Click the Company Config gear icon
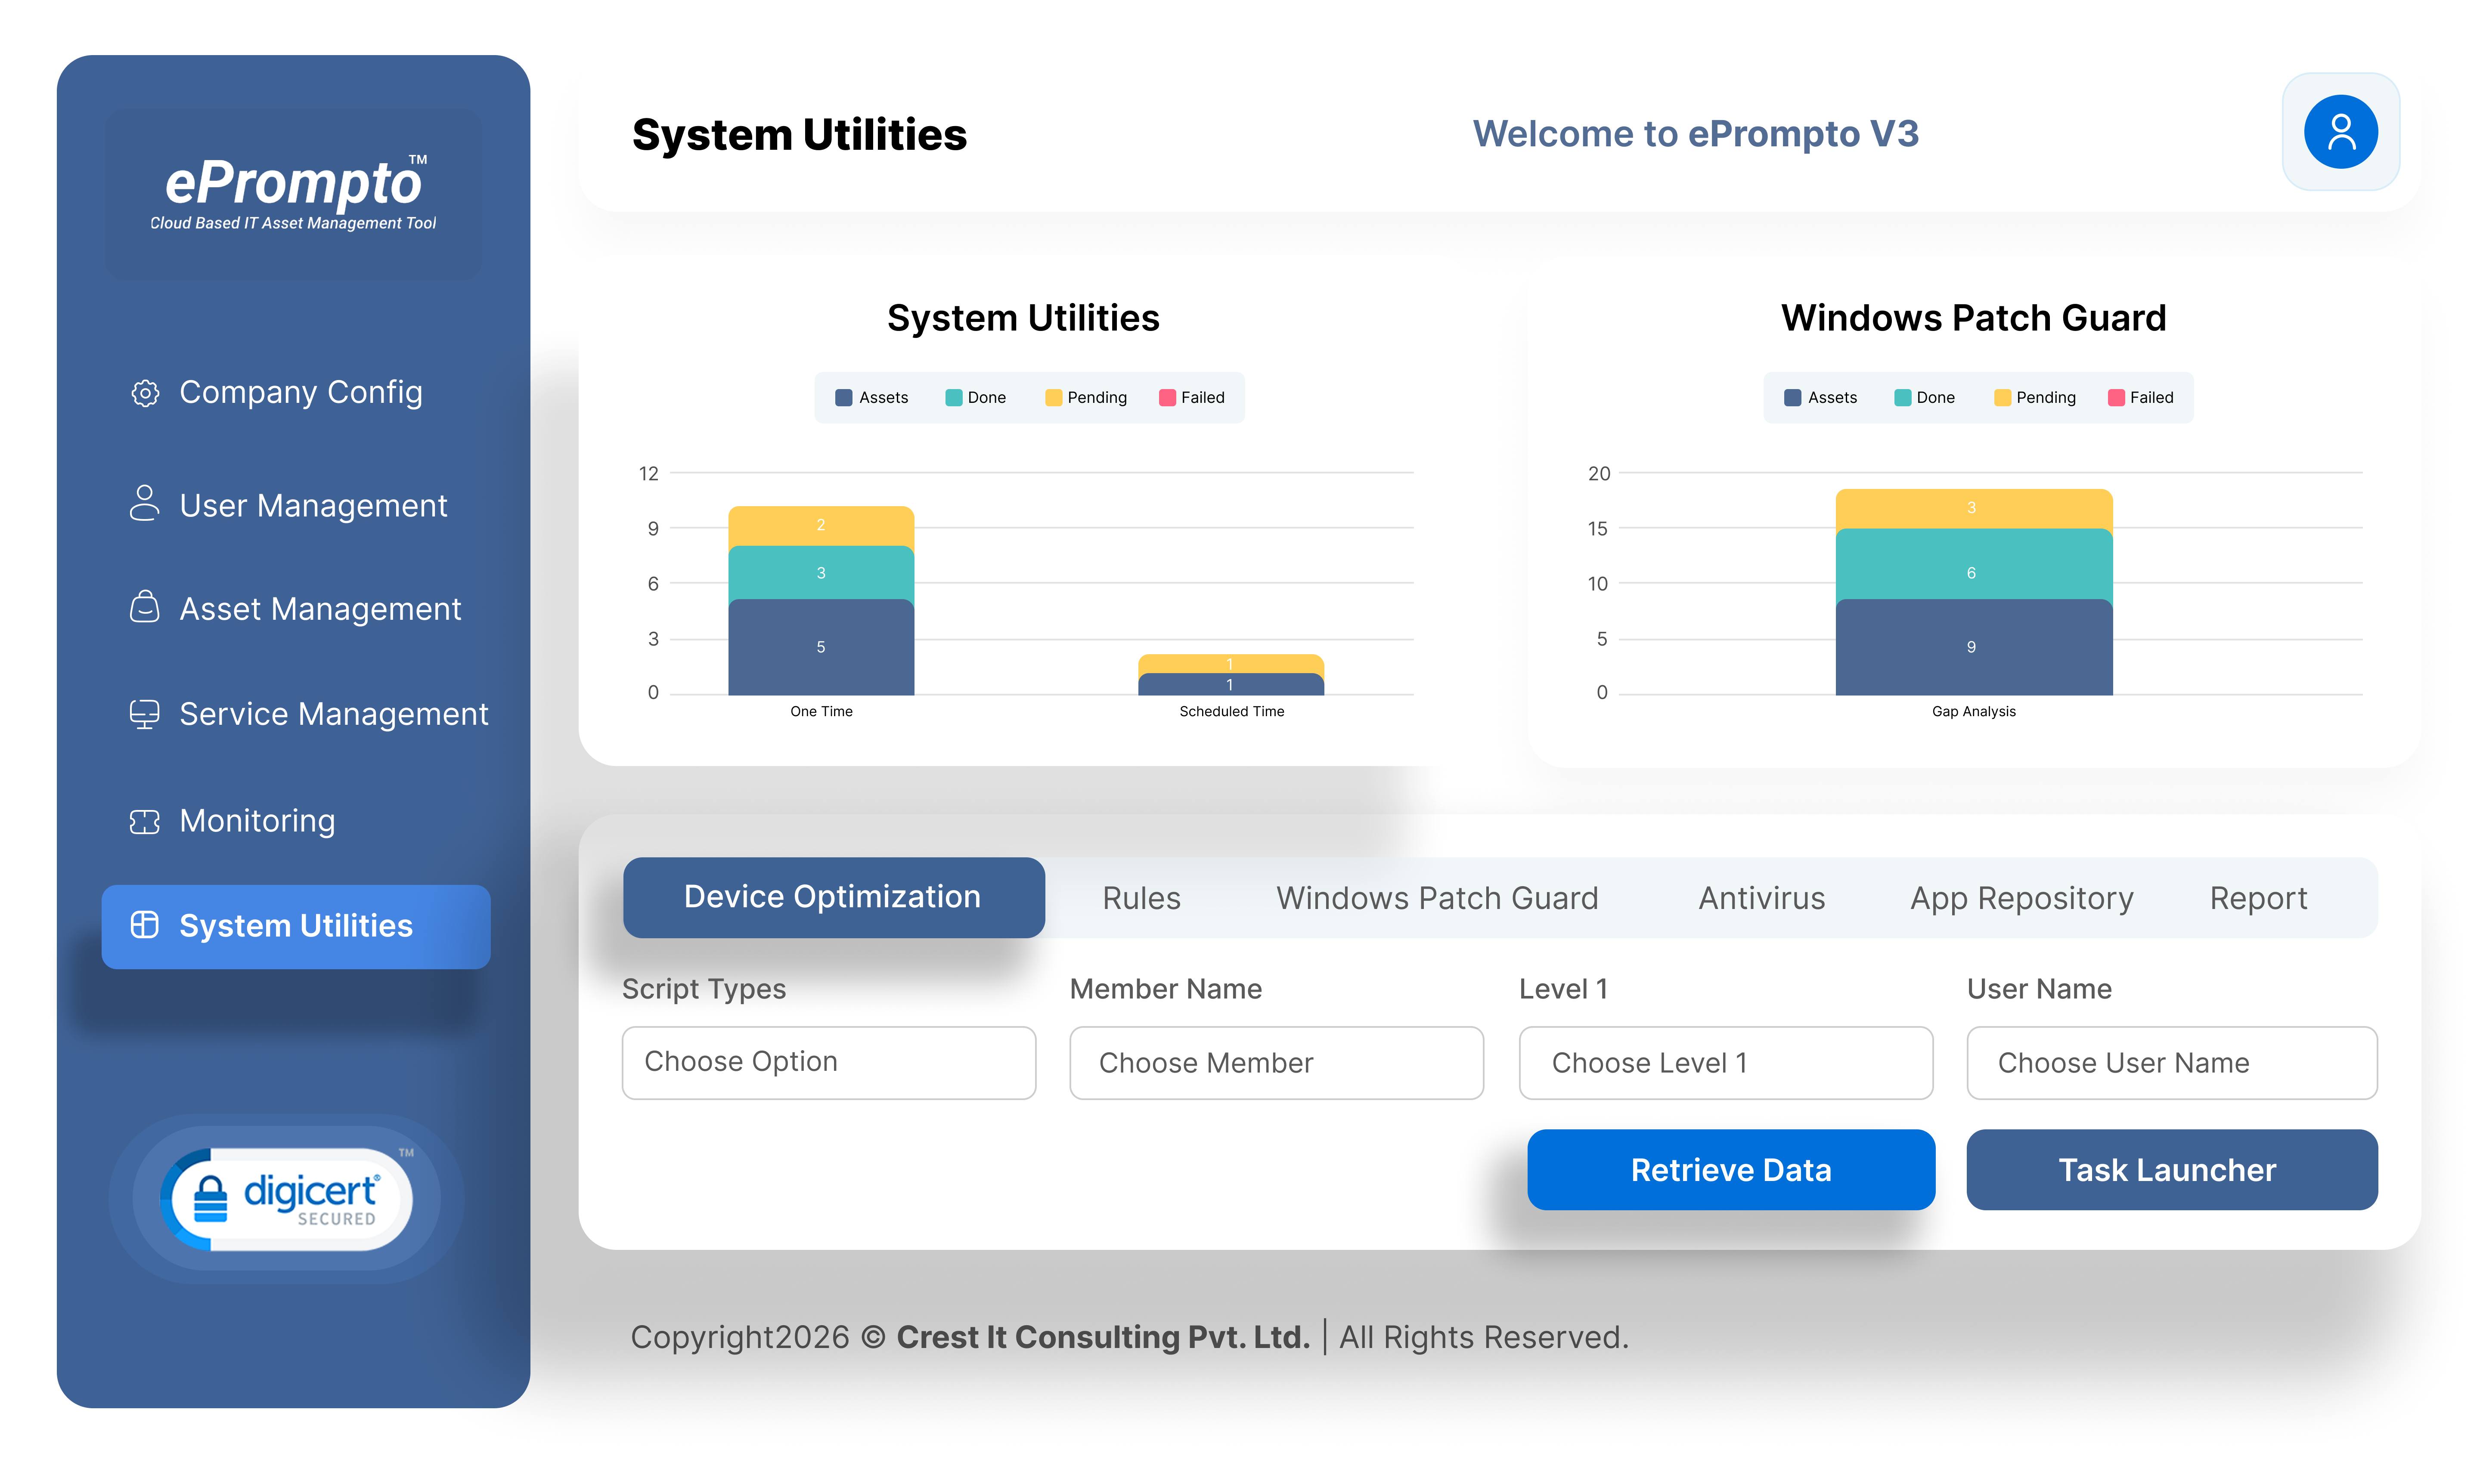Image resolution: width=2480 pixels, height=1484 pixels. click(x=145, y=393)
